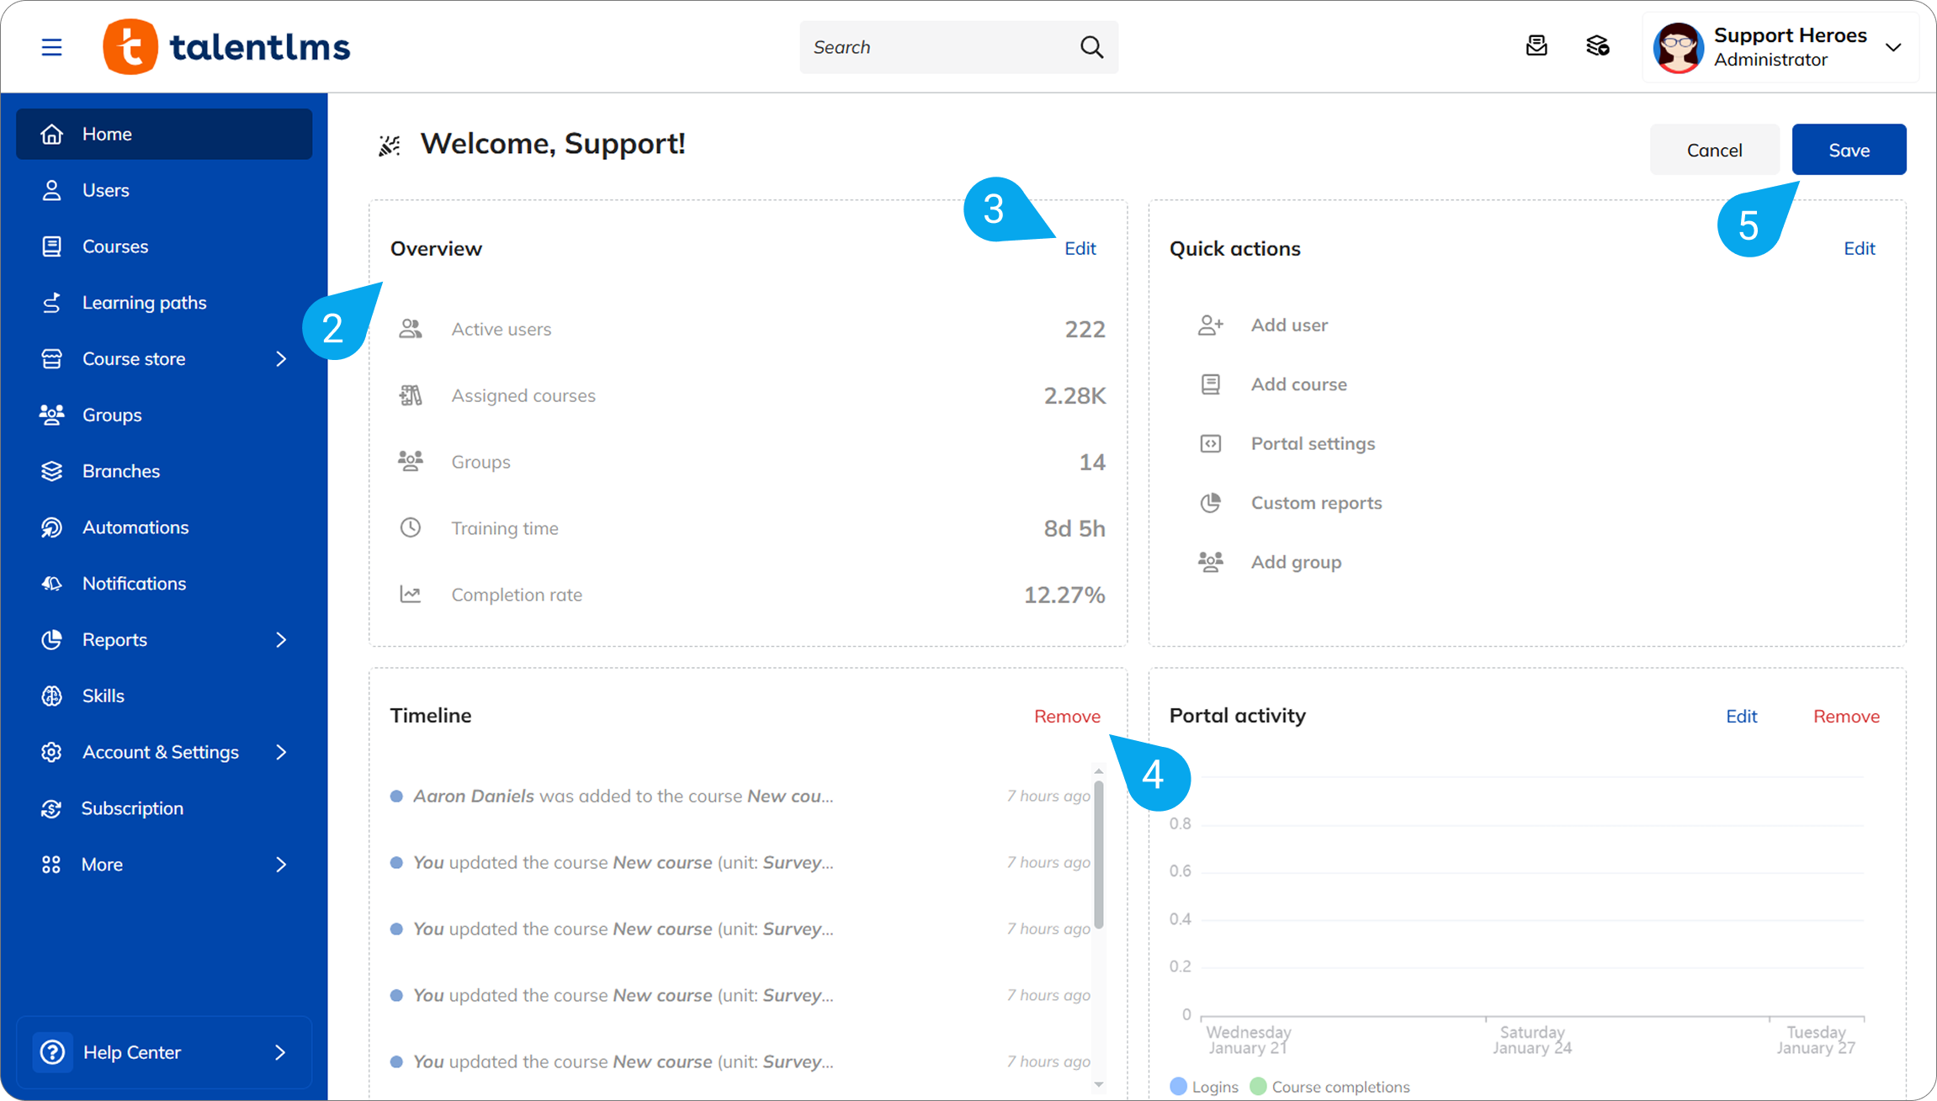Expand the Reports submenu arrow
This screenshot has height=1101, width=1937.
281,640
